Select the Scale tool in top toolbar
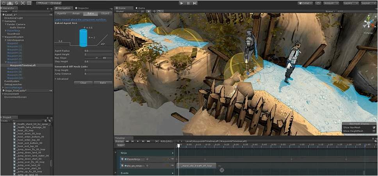This screenshot has height=176, width=378. pyautogui.click(x=23, y=3)
